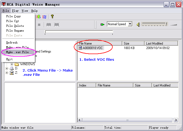Expand the D: drive tree node
Viewport: 183px width, 131px height.
pyautogui.click(x=7, y=68)
